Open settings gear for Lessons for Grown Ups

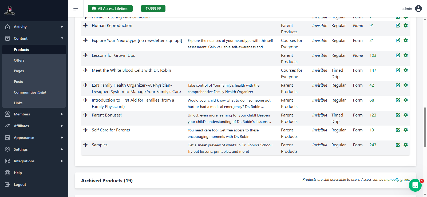click(x=406, y=55)
